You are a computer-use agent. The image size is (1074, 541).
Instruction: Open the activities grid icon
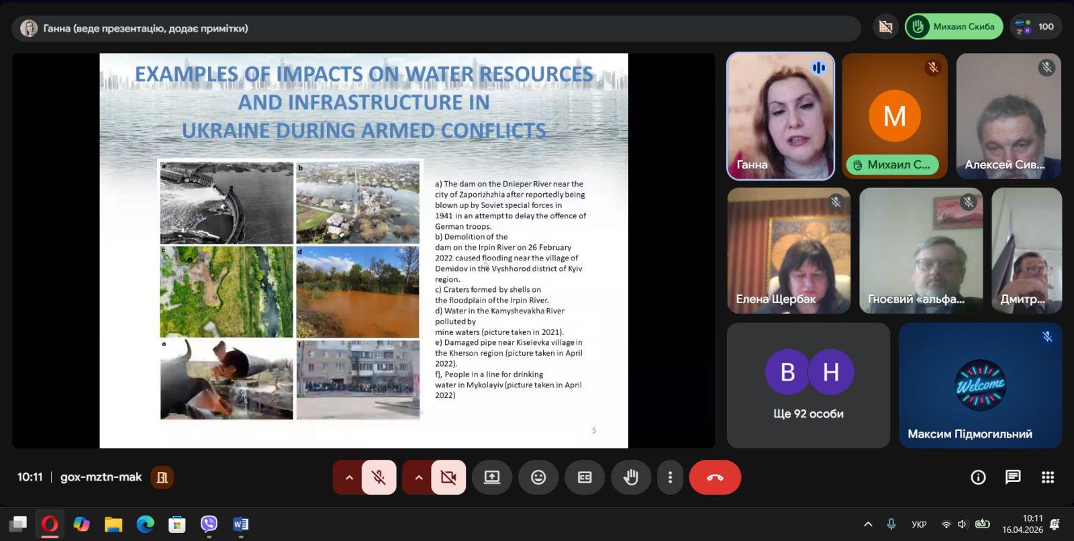pyautogui.click(x=1048, y=477)
